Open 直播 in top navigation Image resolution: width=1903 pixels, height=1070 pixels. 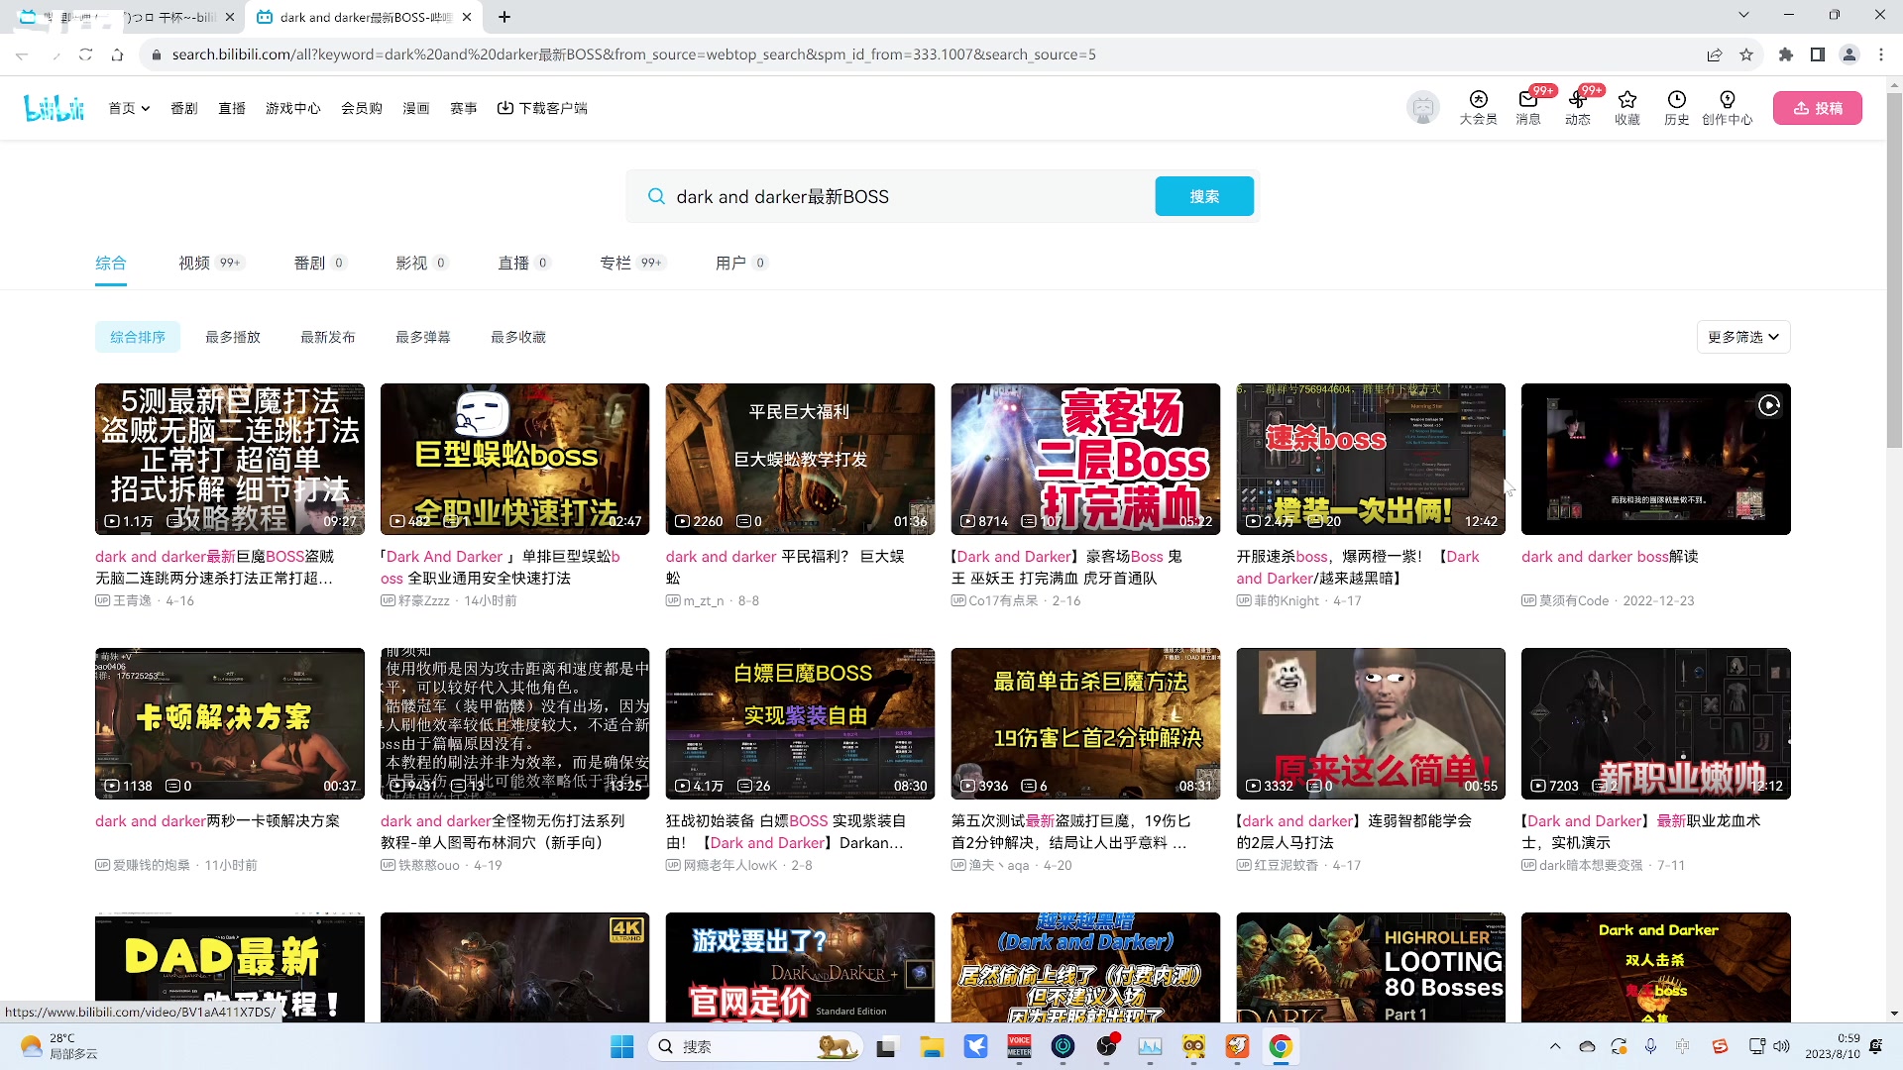pyautogui.click(x=232, y=108)
